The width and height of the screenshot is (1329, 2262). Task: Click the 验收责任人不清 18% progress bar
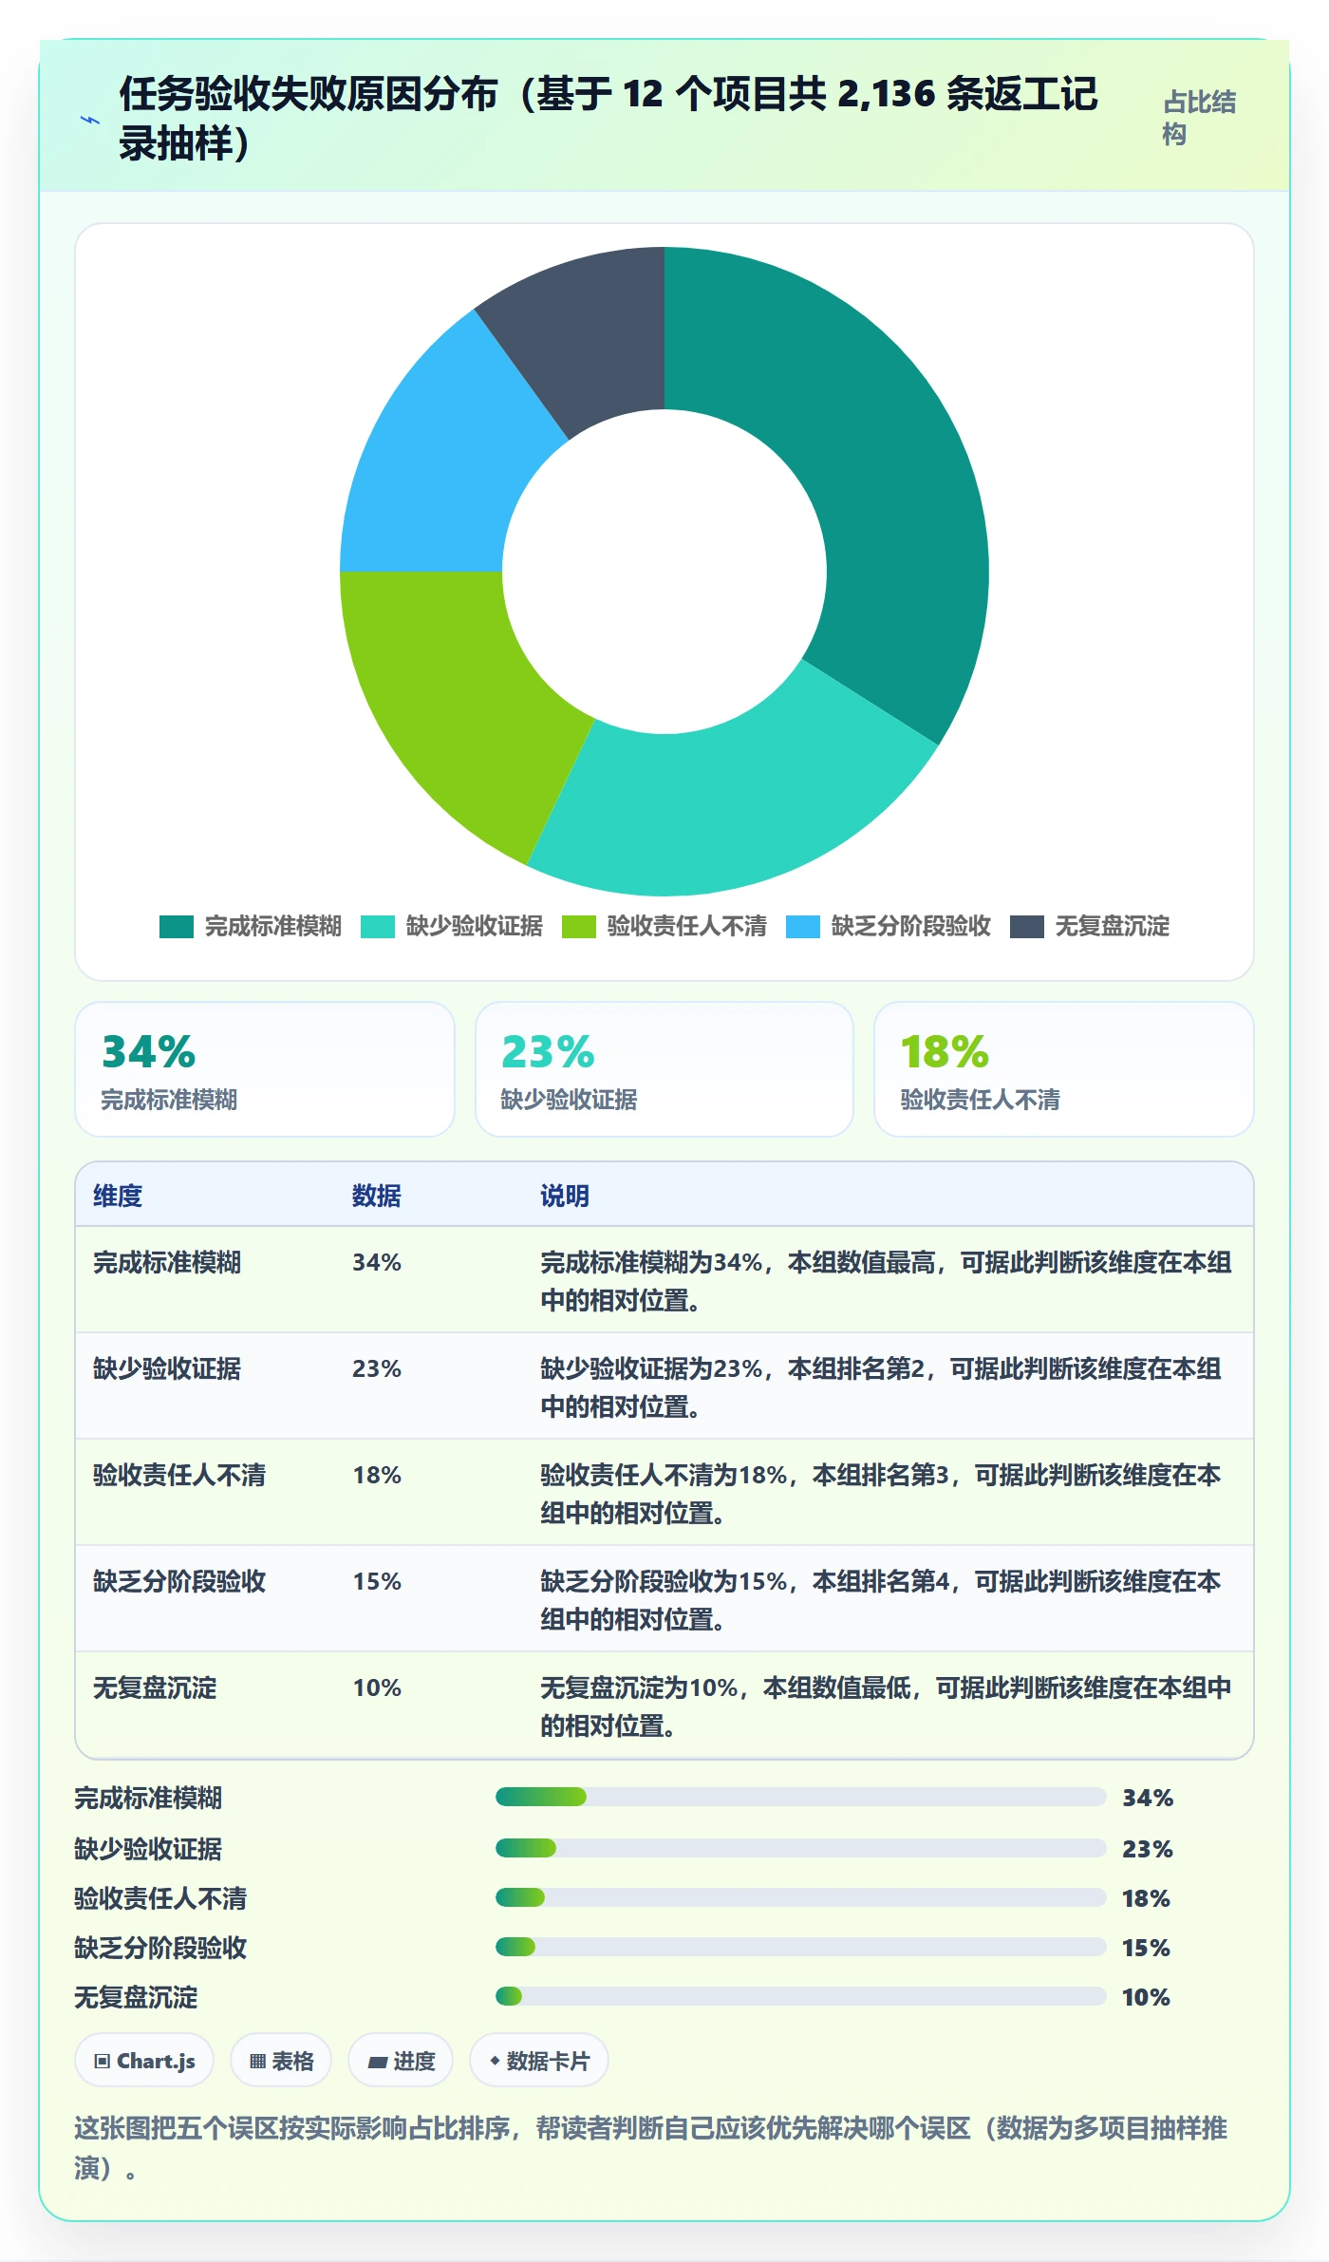point(801,1897)
